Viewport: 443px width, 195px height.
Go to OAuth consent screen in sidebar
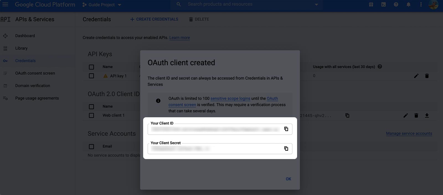pyautogui.click(x=35, y=73)
